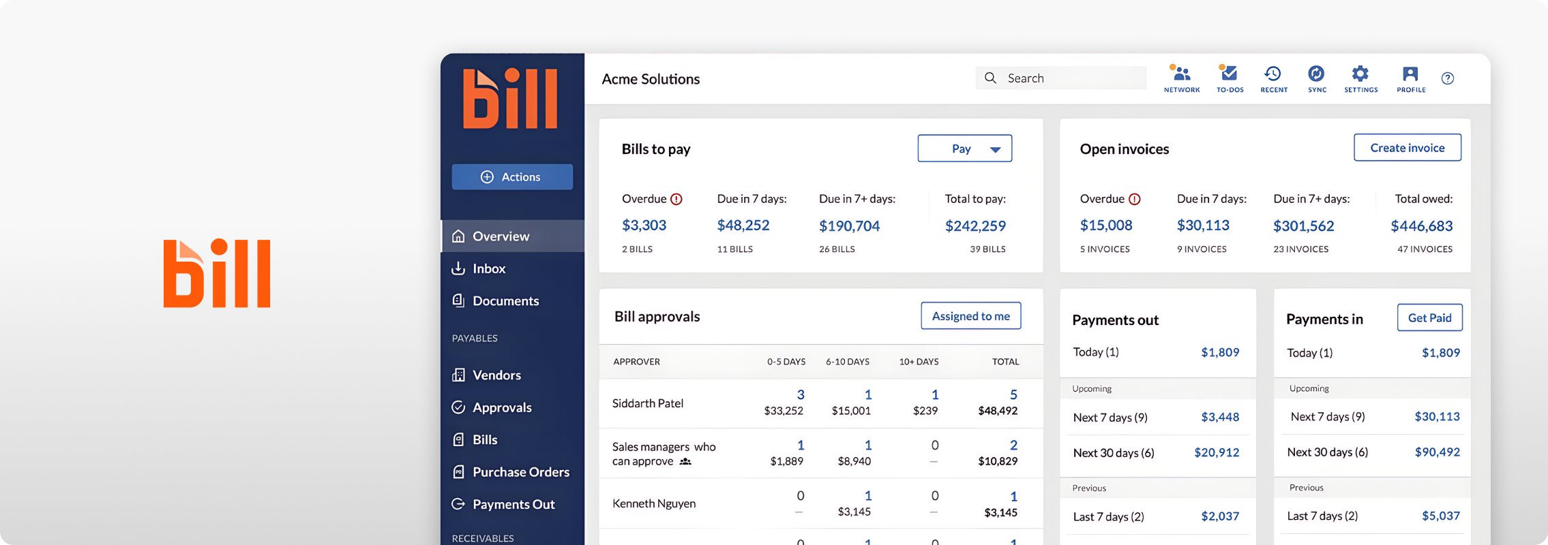Open total owed $446,683
The image size is (1548, 545).
click(1422, 225)
